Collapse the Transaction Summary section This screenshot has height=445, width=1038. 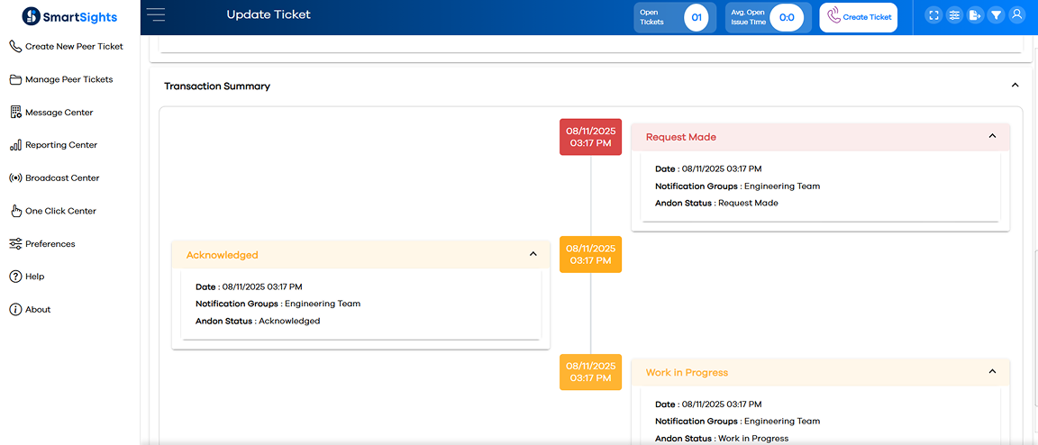(x=1015, y=86)
